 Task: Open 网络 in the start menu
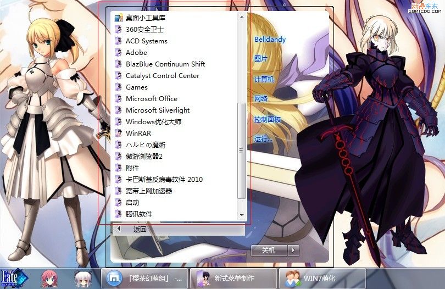[x=261, y=98]
